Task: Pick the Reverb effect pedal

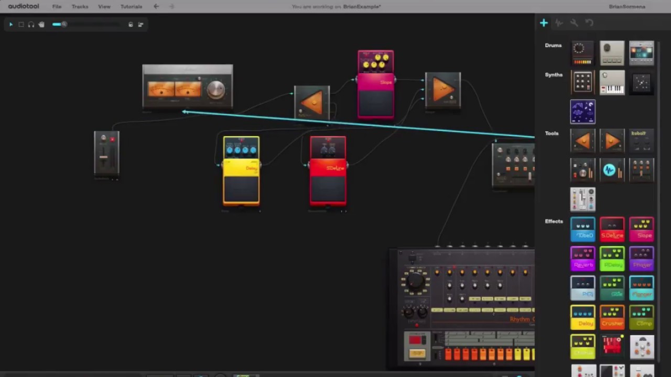Action: [x=582, y=258]
